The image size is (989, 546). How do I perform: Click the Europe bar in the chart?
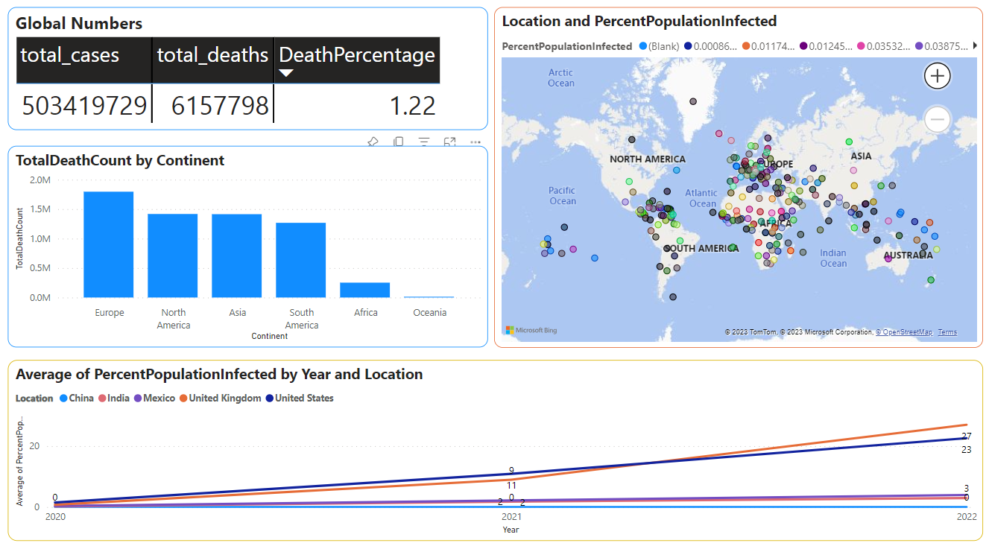109,244
